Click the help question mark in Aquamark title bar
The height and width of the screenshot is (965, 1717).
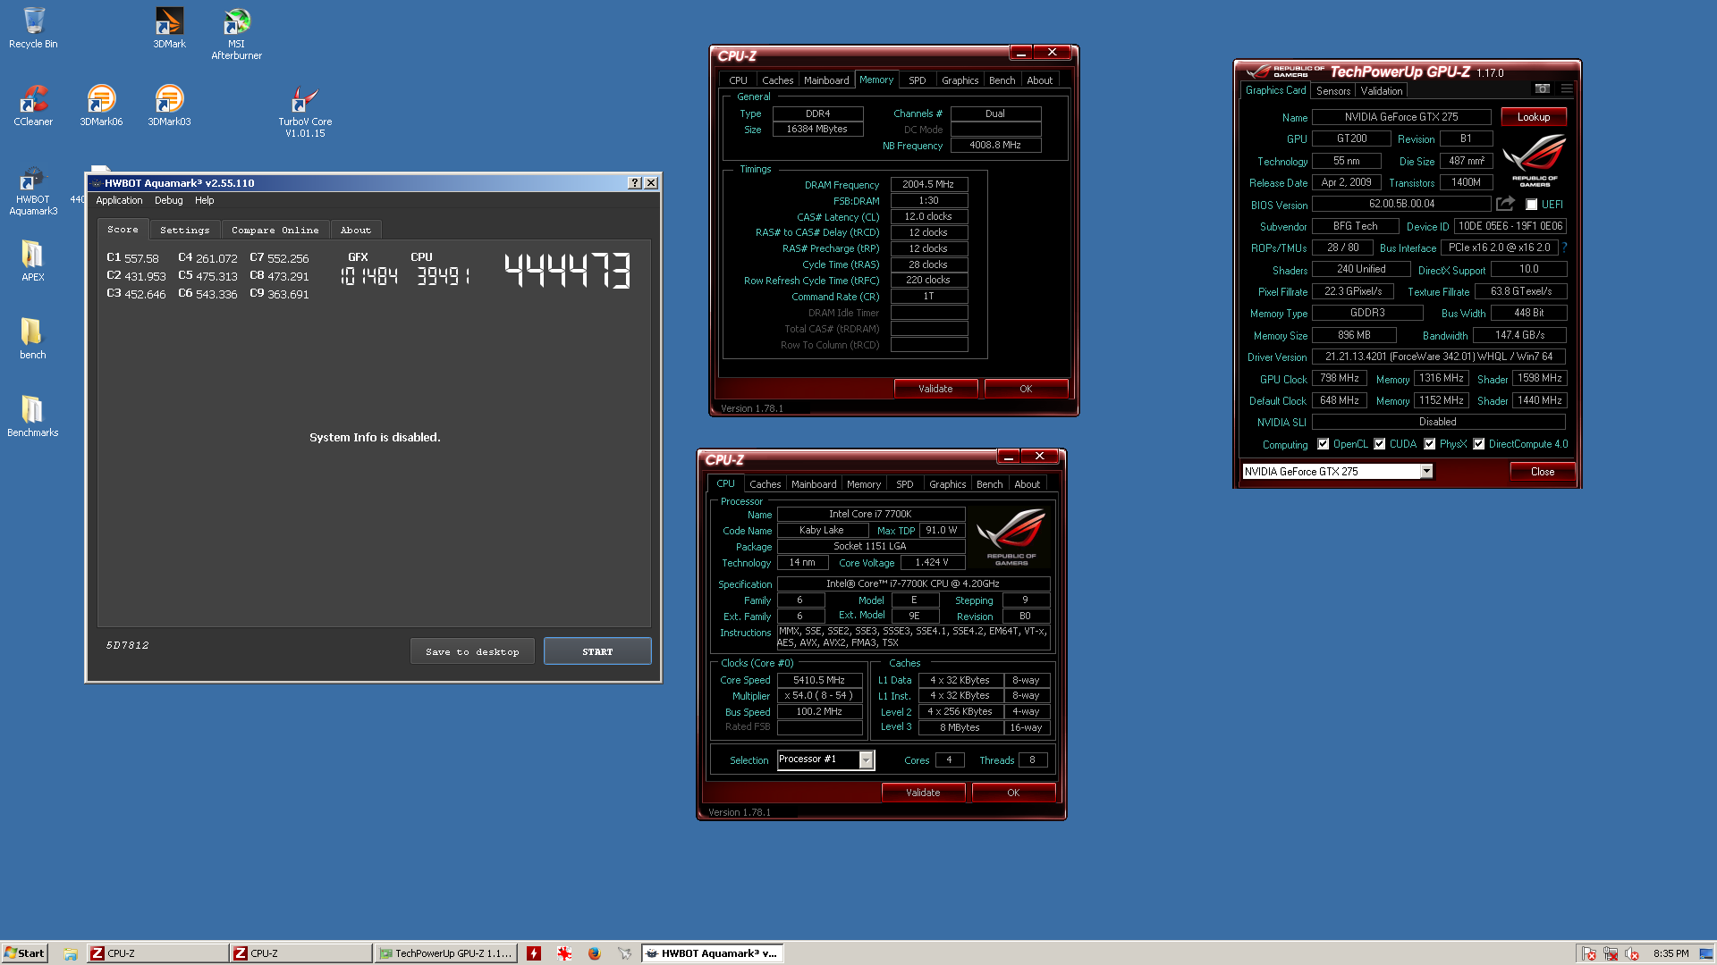[635, 182]
